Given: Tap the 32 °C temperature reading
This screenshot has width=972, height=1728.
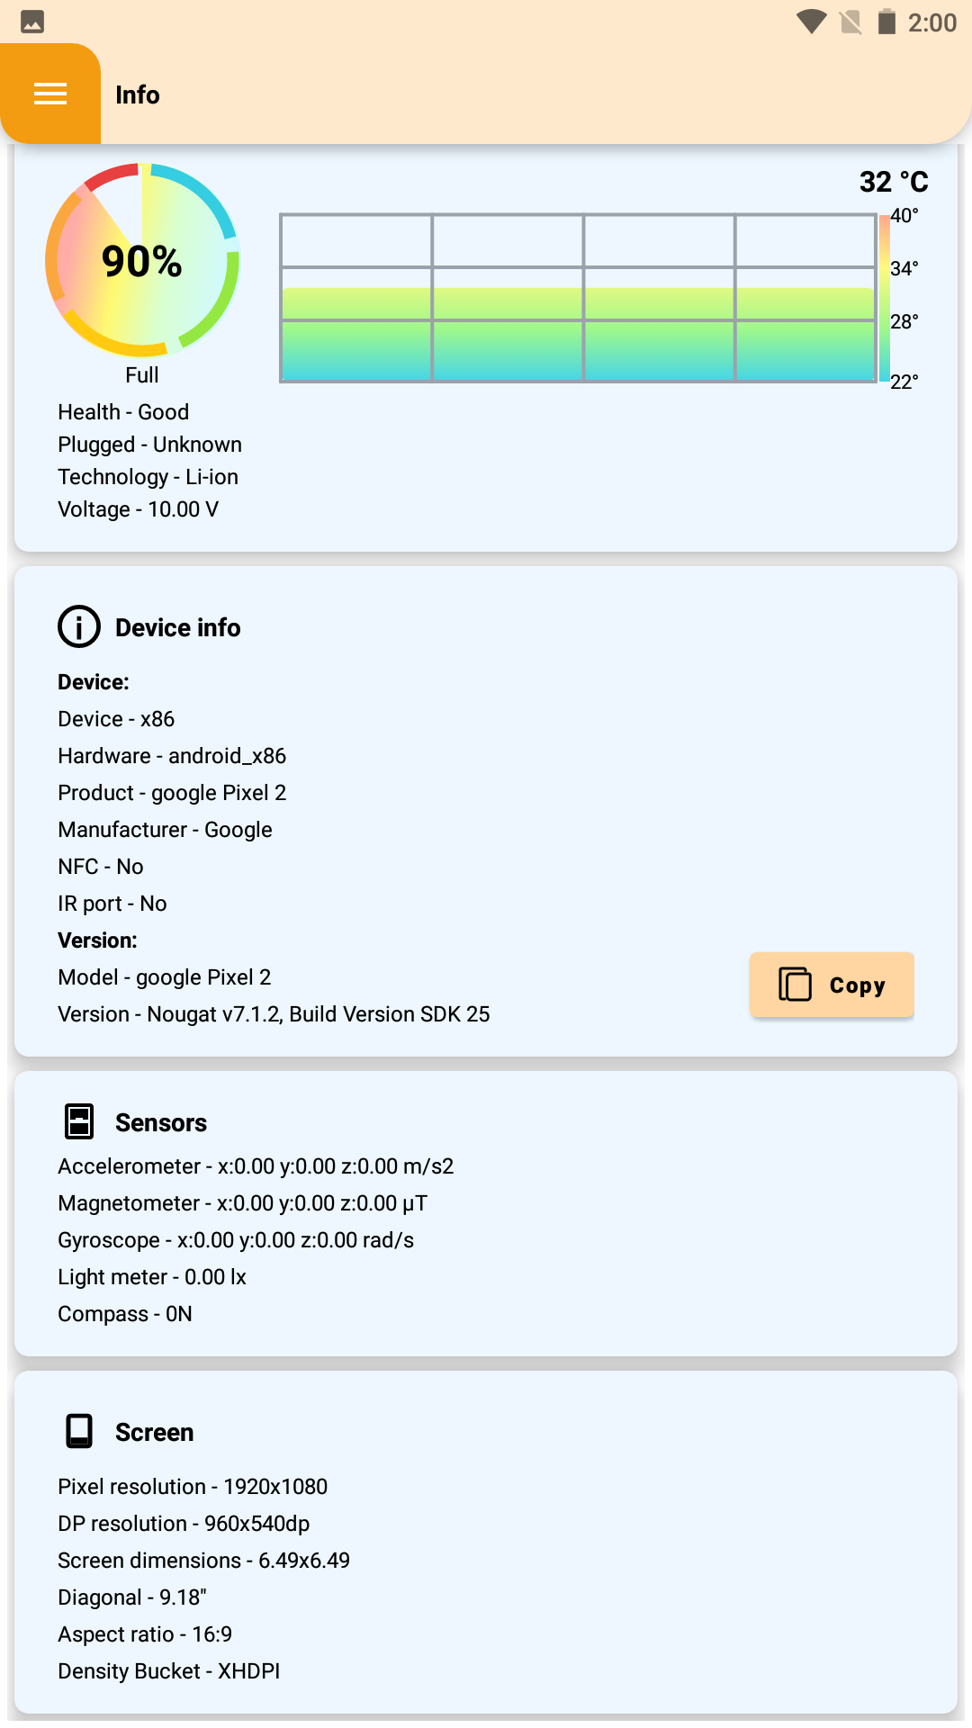Looking at the screenshot, I should (x=894, y=182).
